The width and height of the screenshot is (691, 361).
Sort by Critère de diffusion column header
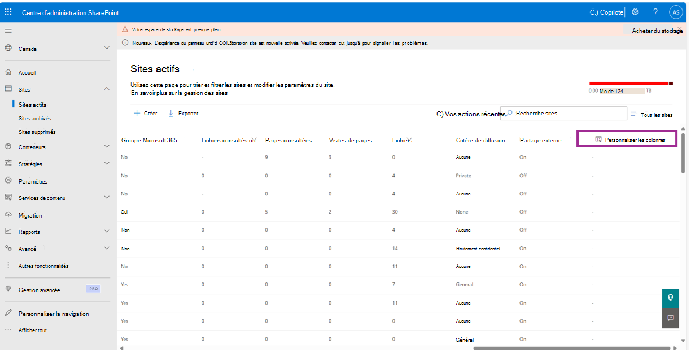coord(480,140)
